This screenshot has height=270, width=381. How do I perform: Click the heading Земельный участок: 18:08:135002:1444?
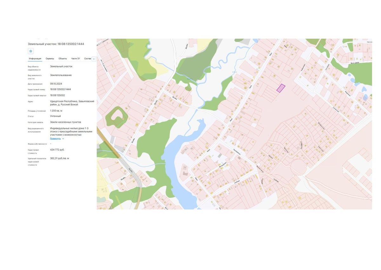click(x=56, y=44)
